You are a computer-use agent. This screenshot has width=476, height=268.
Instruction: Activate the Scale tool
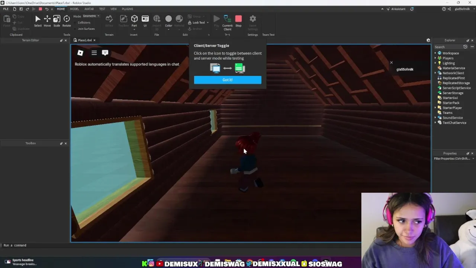[57, 21]
